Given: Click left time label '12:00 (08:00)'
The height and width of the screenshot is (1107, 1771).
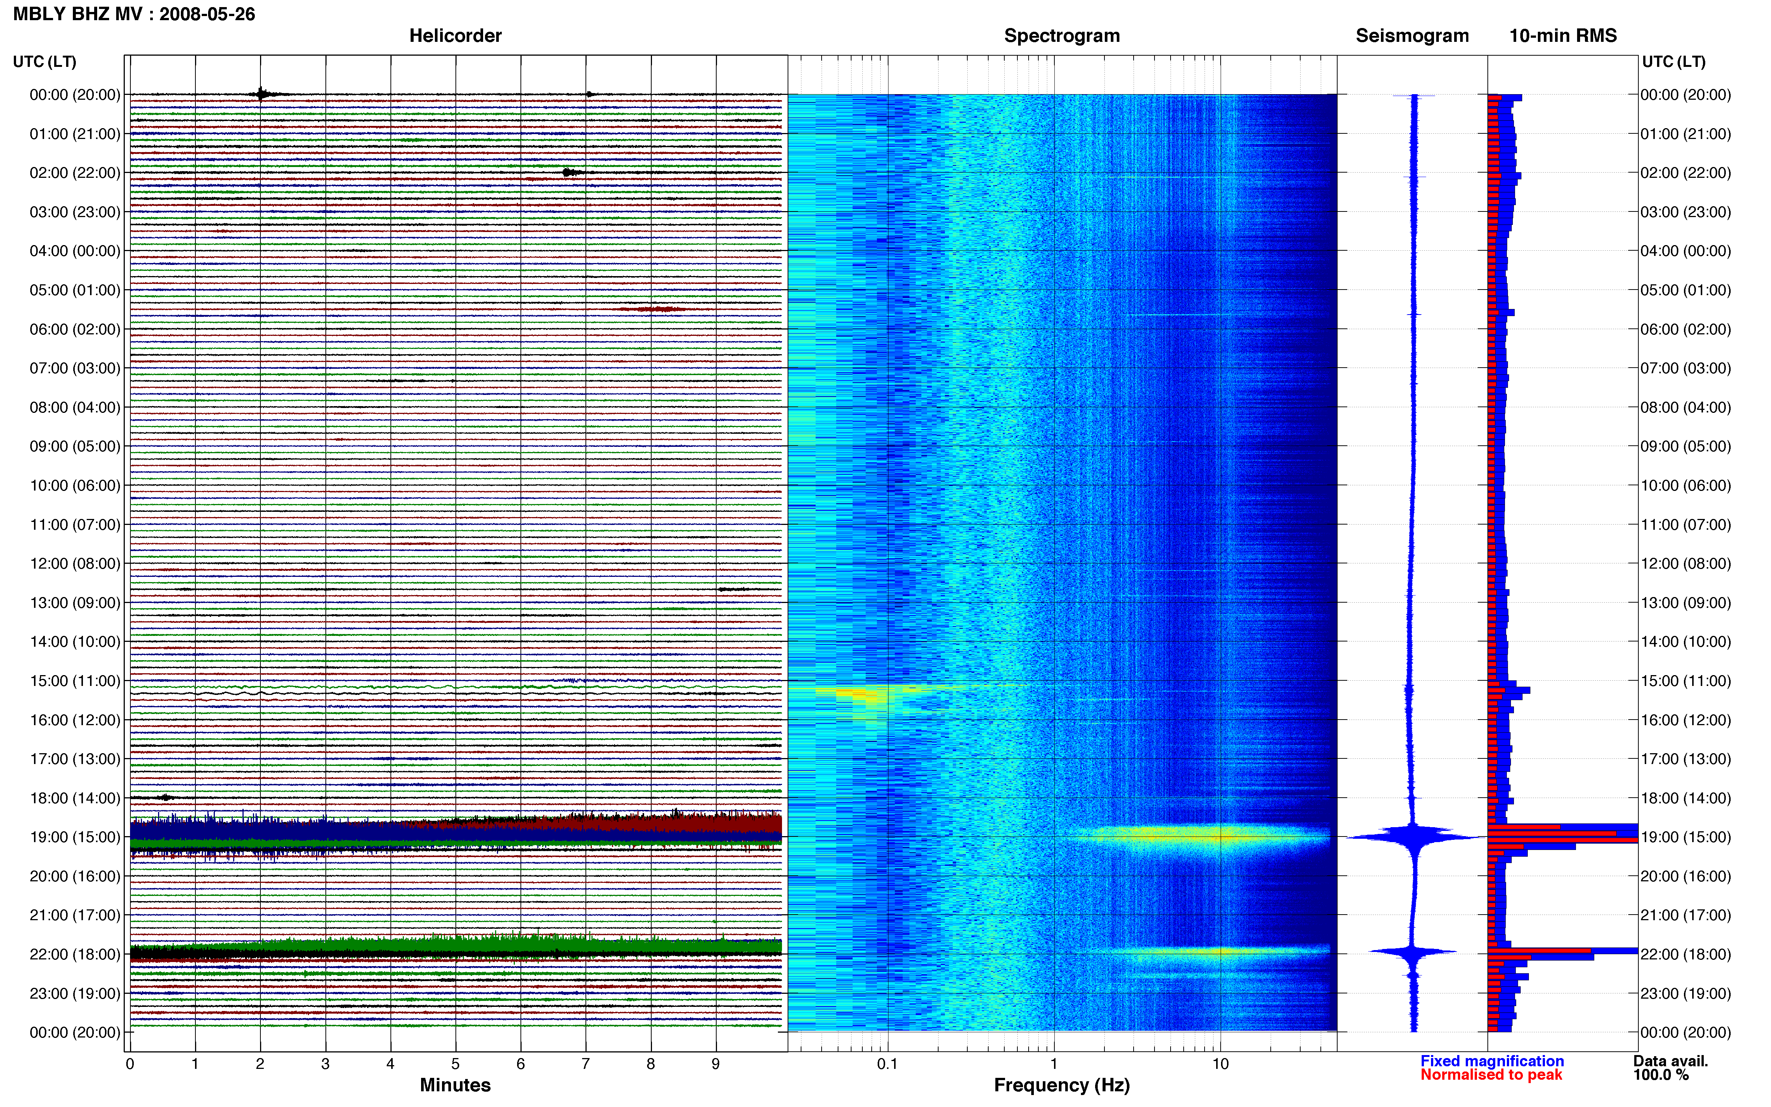Looking at the screenshot, I should tap(75, 564).
